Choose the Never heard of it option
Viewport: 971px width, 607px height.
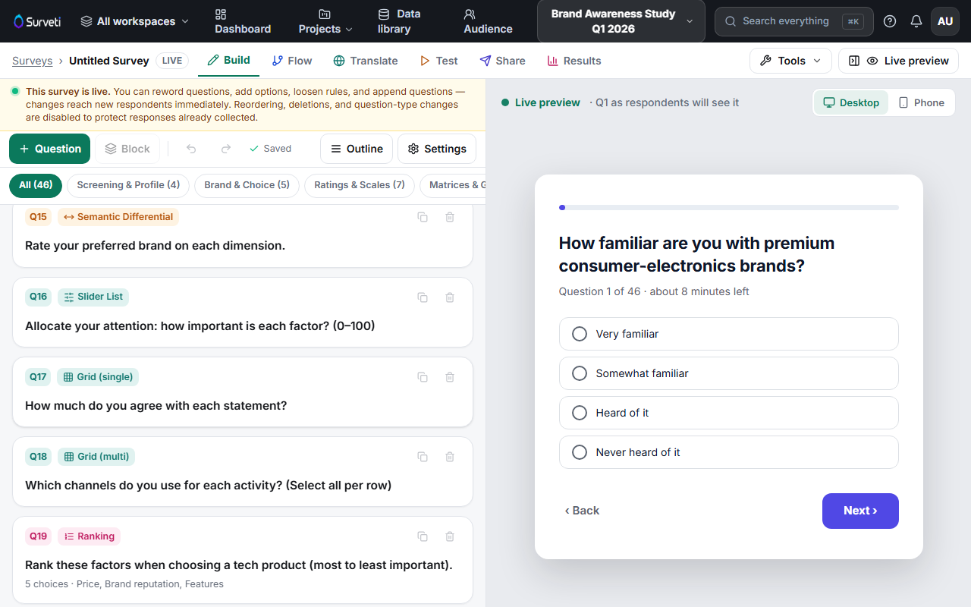728,452
